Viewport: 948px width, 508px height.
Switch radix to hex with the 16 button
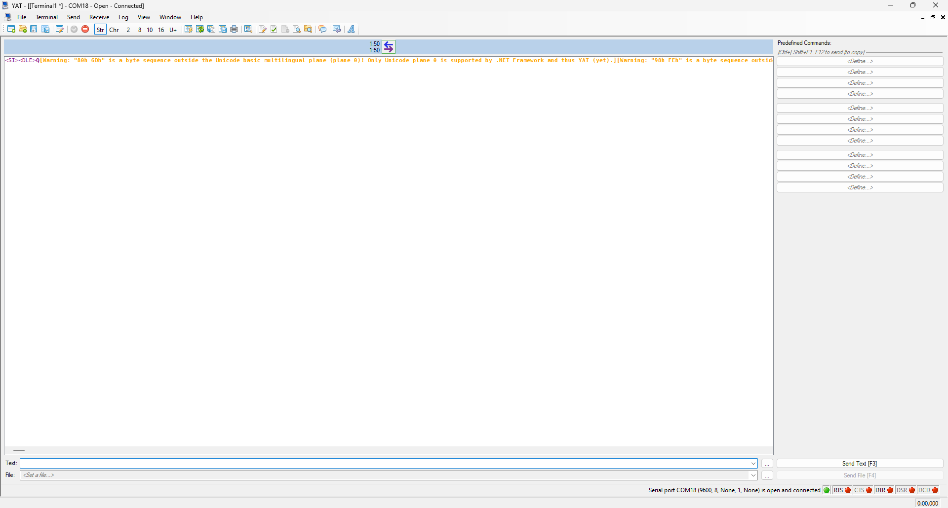click(x=161, y=30)
